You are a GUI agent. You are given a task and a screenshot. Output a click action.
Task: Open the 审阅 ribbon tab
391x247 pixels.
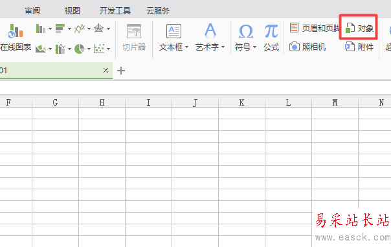(32, 11)
